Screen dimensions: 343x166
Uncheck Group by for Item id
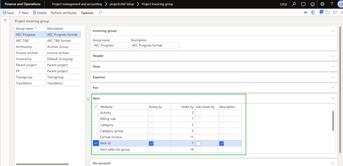tap(151, 143)
